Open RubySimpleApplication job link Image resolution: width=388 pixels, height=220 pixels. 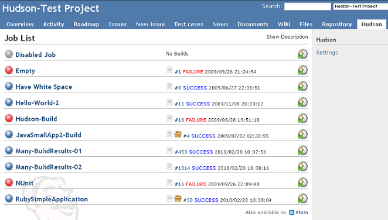(52, 200)
